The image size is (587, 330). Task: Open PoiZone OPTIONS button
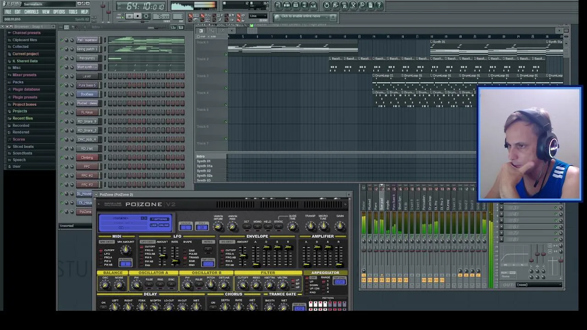pyautogui.click(x=160, y=219)
